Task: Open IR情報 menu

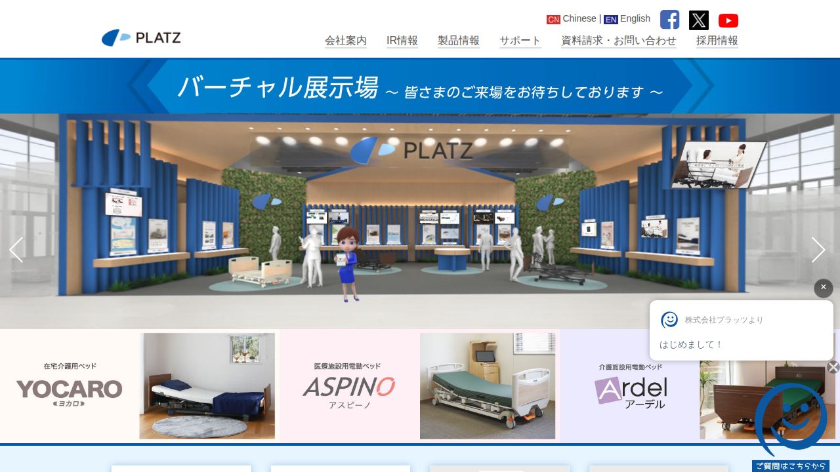Action: [402, 41]
